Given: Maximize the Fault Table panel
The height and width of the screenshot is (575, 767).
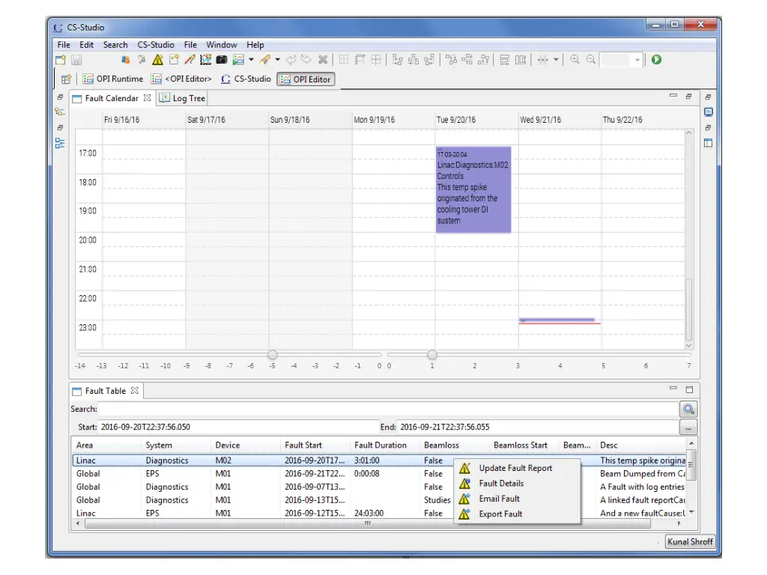Looking at the screenshot, I should (x=689, y=389).
